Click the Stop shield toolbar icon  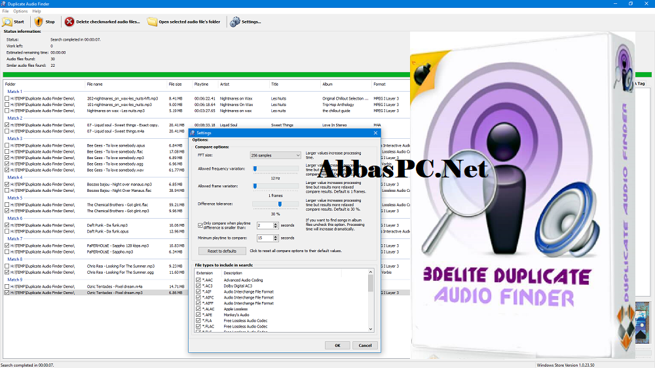(39, 22)
